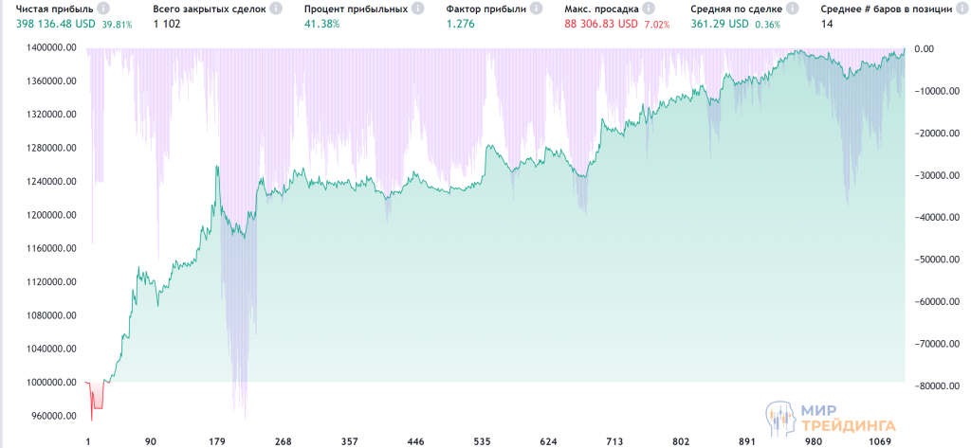The width and height of the screenshot is (971, 448).
Task: Click the profit factor value 1.276
Action: tap(464, 24)
